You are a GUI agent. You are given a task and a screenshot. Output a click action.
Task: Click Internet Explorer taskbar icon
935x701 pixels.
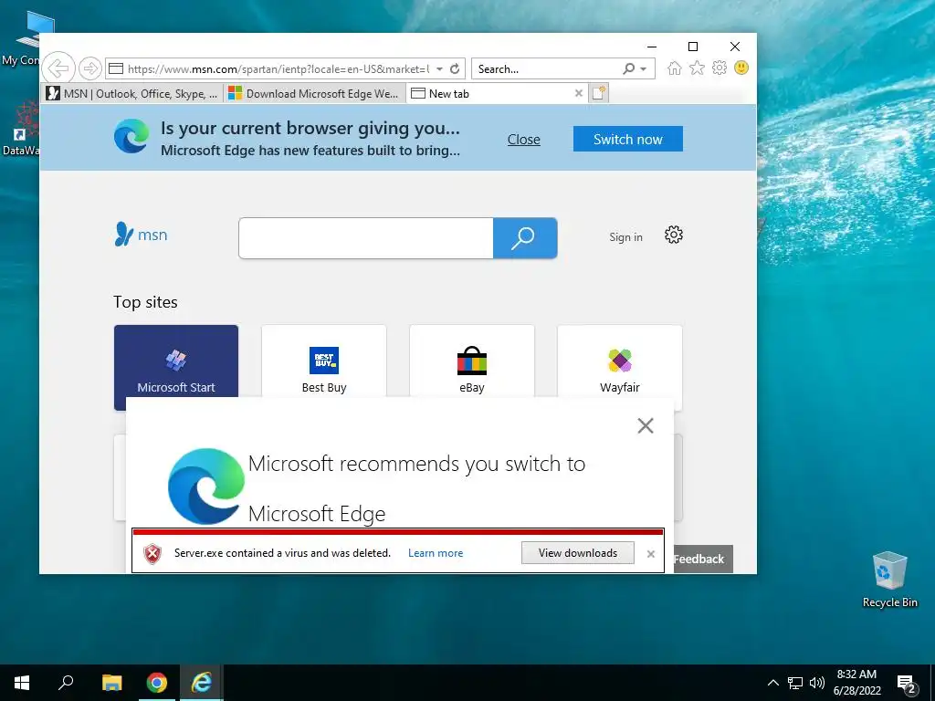[x=202, y=683]
